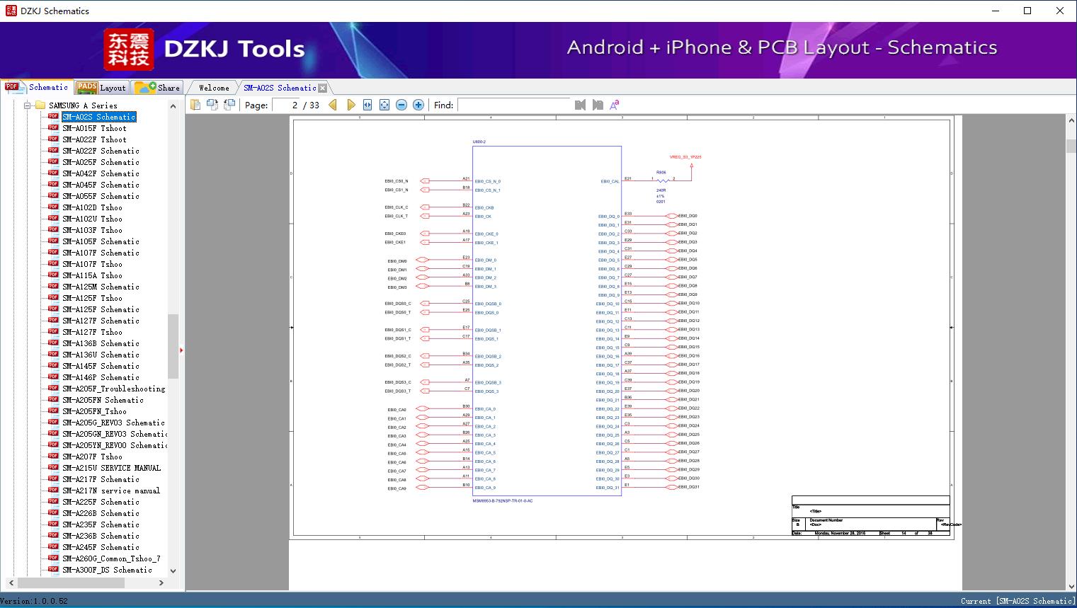Open the Welcome document tab
Image resolution: width=1077 pixels, height=608 pixels.
pyautogui.click(x=214, y=88)
